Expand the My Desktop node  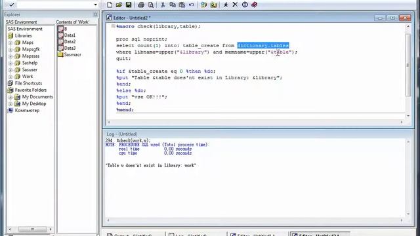10,104
